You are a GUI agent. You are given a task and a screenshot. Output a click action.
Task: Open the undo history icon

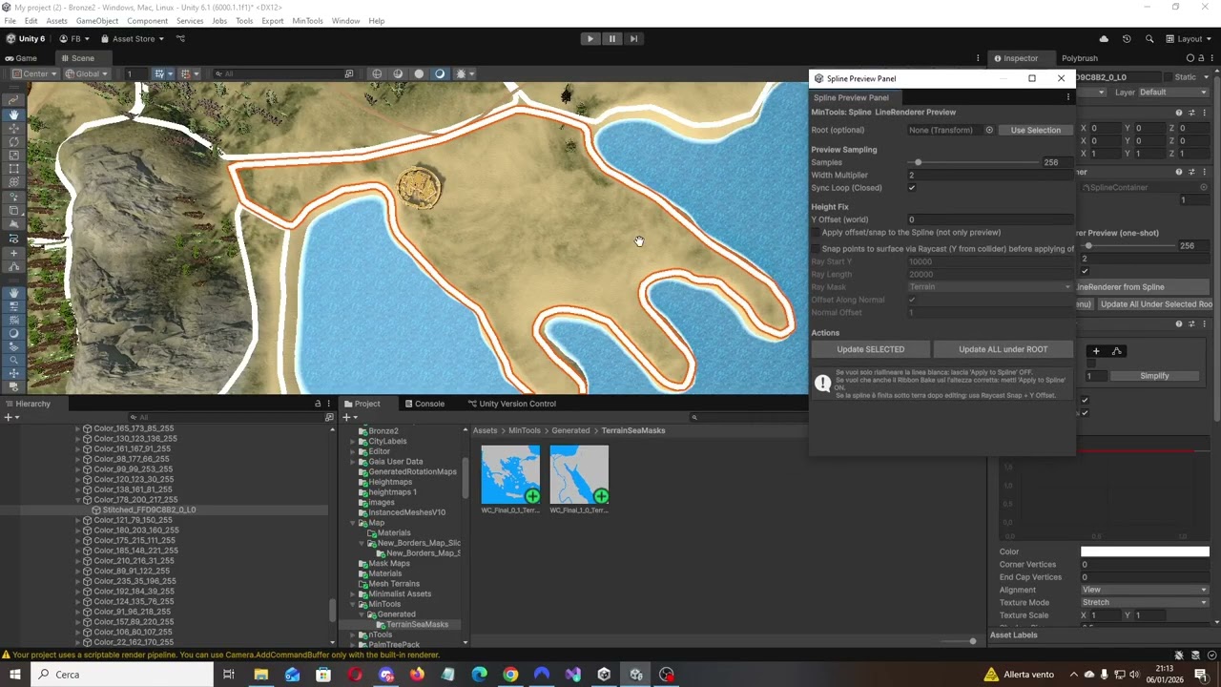[x=1127, y=39]
